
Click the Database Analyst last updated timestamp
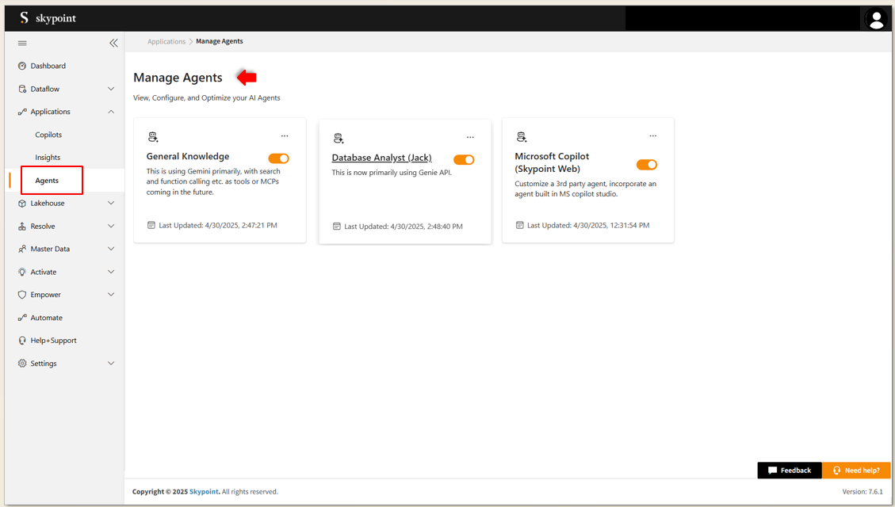tap(404, 227)
